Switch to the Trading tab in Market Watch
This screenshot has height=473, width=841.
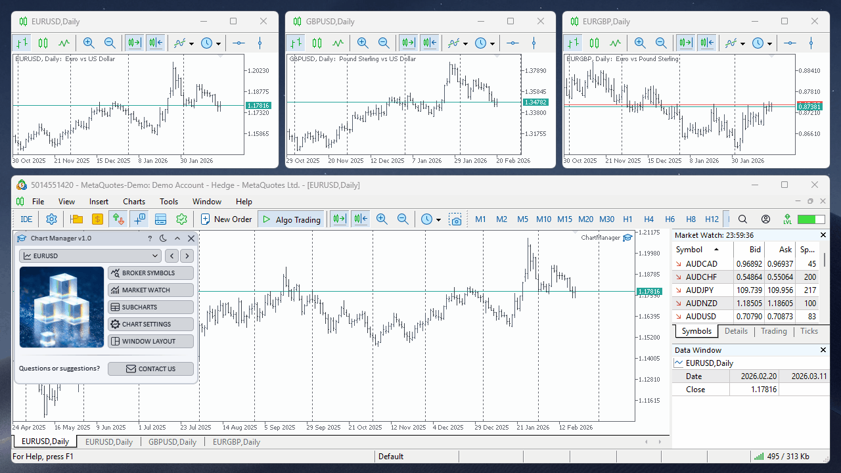pos(773,331)
